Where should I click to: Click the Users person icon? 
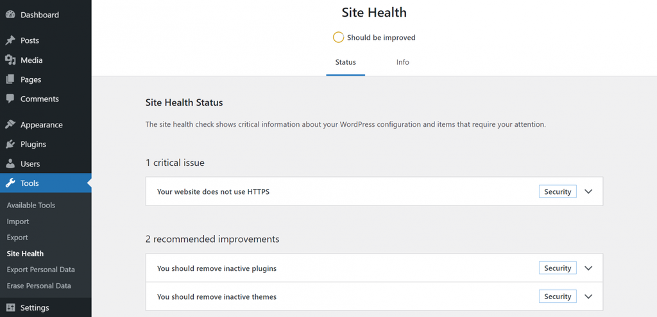(x=10, y=163)
